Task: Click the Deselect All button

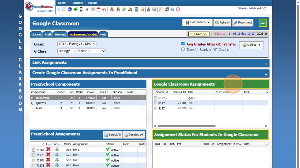Action: pyautogui.click(x=134, y=135)
